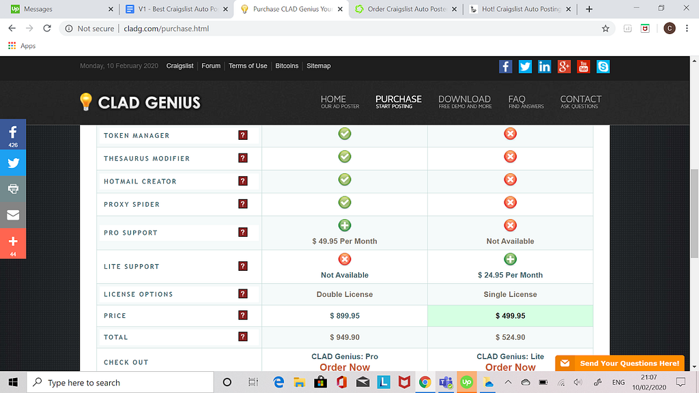
Task: Click help icon for Lite Support
Action: 243,266
